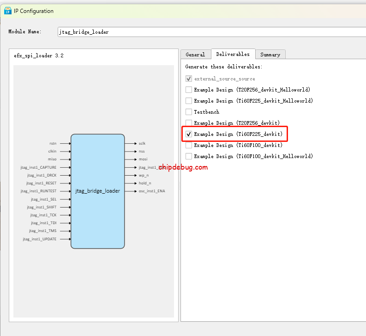Click the osc_inst1_ENA output port arrow
The image size is (366, 336).
131,191
